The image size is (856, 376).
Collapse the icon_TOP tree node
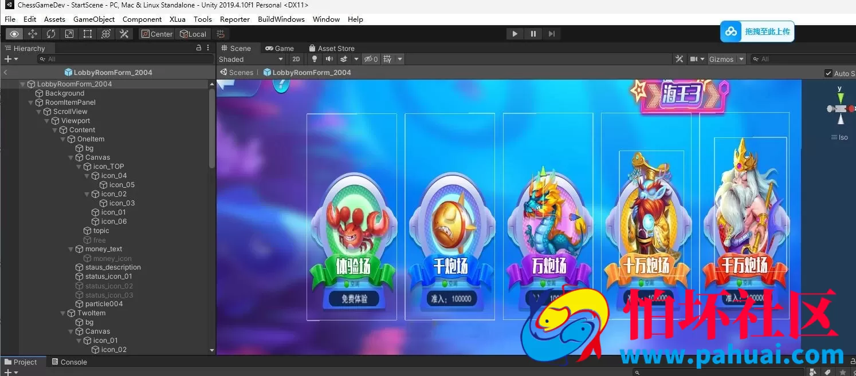click(79, 167)
